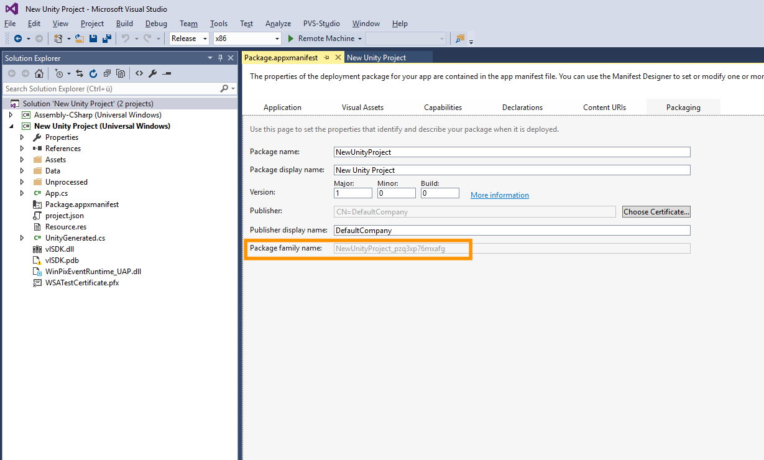
Task: Click Save All in the main toolbar
Action: pyautogui.click(x=106, y=39)
